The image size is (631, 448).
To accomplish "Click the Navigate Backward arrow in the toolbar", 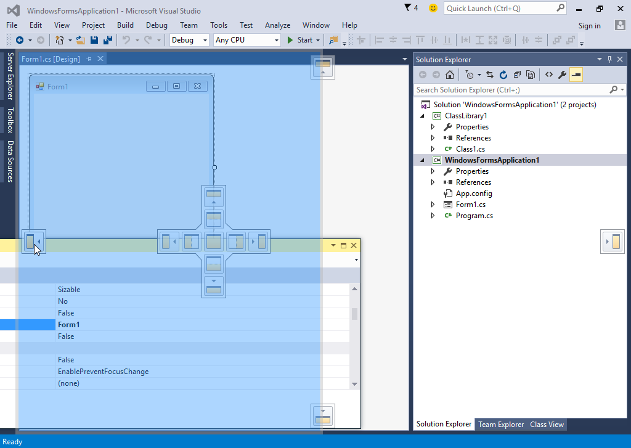I will (x=19, y=40).
